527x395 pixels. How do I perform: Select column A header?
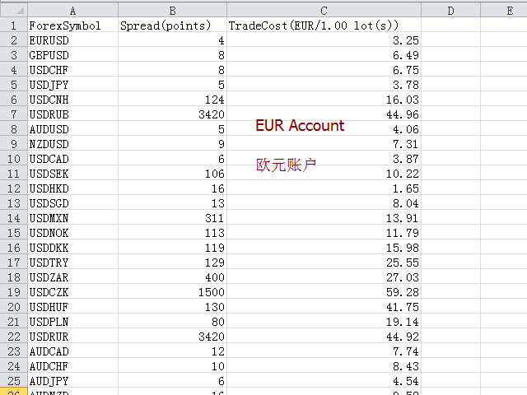click(x=73, y=11)
